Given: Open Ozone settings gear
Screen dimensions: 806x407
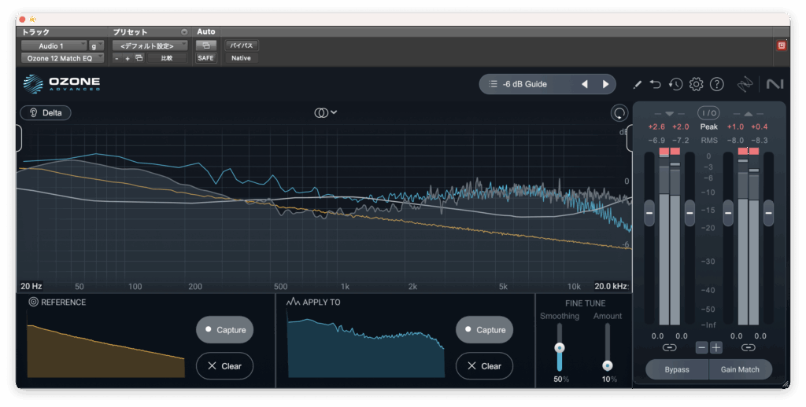Looking at the screenshot, I should (696, 84).
